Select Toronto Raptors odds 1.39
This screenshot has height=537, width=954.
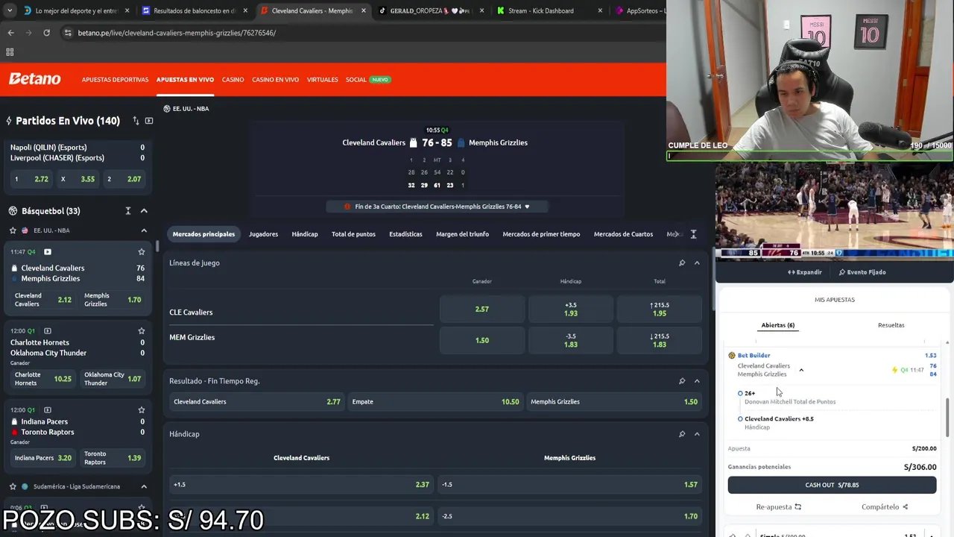click(x=113, y=458)
